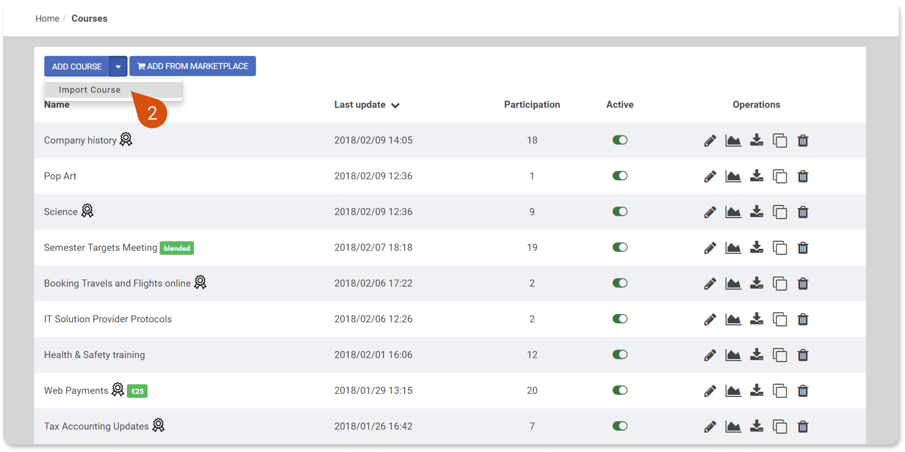Delete the Semester Targets Meeting course
This screenshot has width=905, height=452.
tap(803, 248)
